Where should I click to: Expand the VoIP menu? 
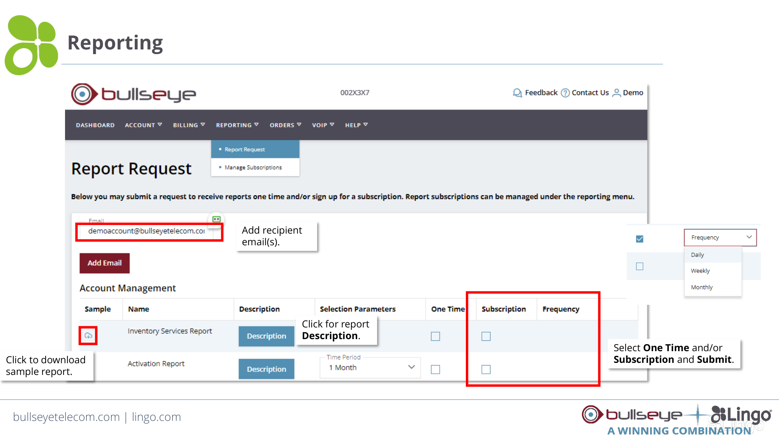[x=323, y=125]
